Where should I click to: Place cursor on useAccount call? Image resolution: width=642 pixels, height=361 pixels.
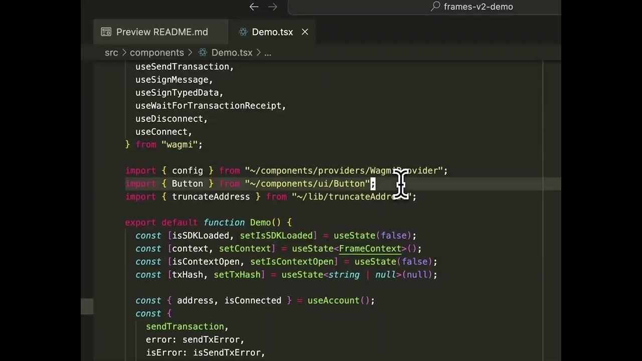333,301
